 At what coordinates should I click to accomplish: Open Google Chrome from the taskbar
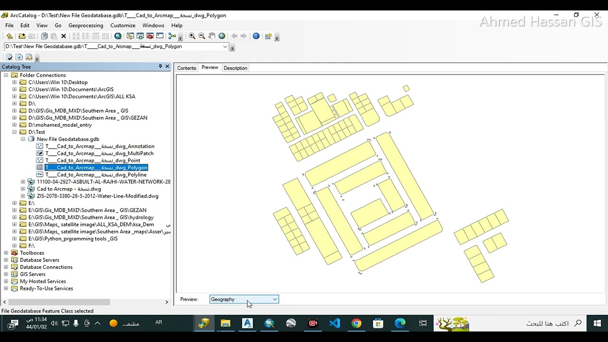(x=356, y=323)
